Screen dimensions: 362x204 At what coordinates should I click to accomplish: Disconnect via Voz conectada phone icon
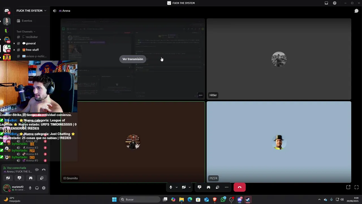click(x=44, y=170)
